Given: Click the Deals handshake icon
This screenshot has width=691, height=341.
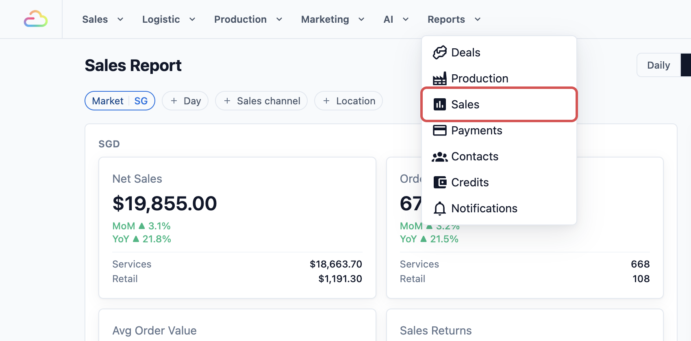Looking at the screenshot, I should point(439,52).
